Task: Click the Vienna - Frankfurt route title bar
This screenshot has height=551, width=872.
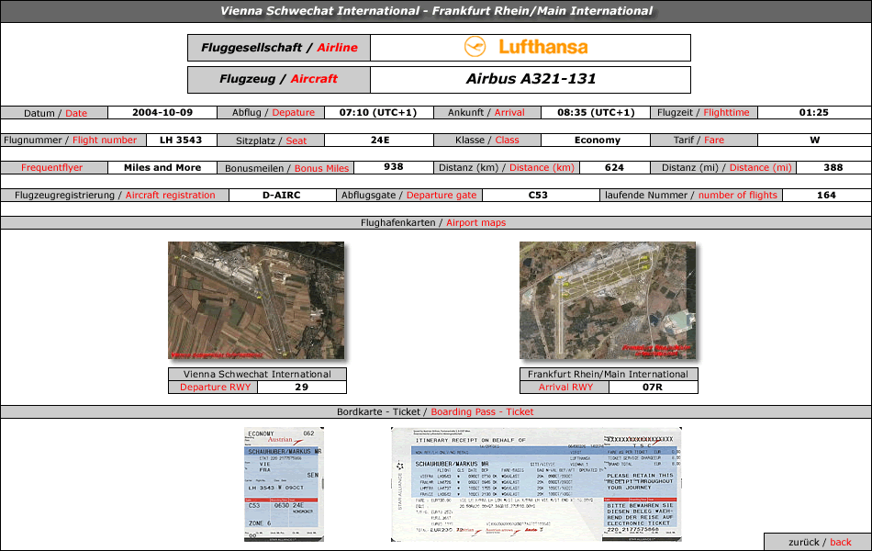Action: point(436,11)
